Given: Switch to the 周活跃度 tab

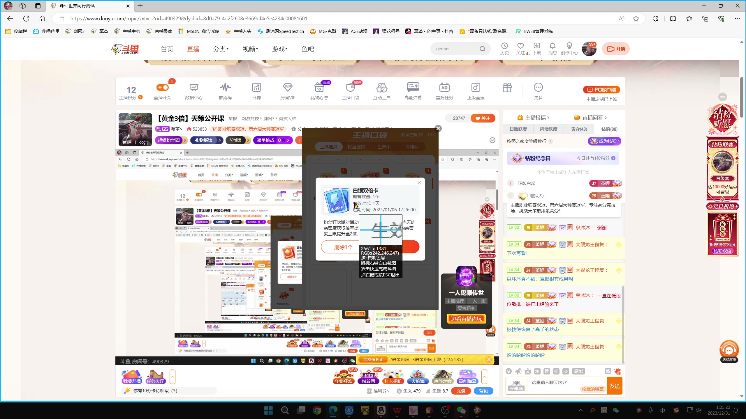Looking at the screenshot, I should (548, 129).
